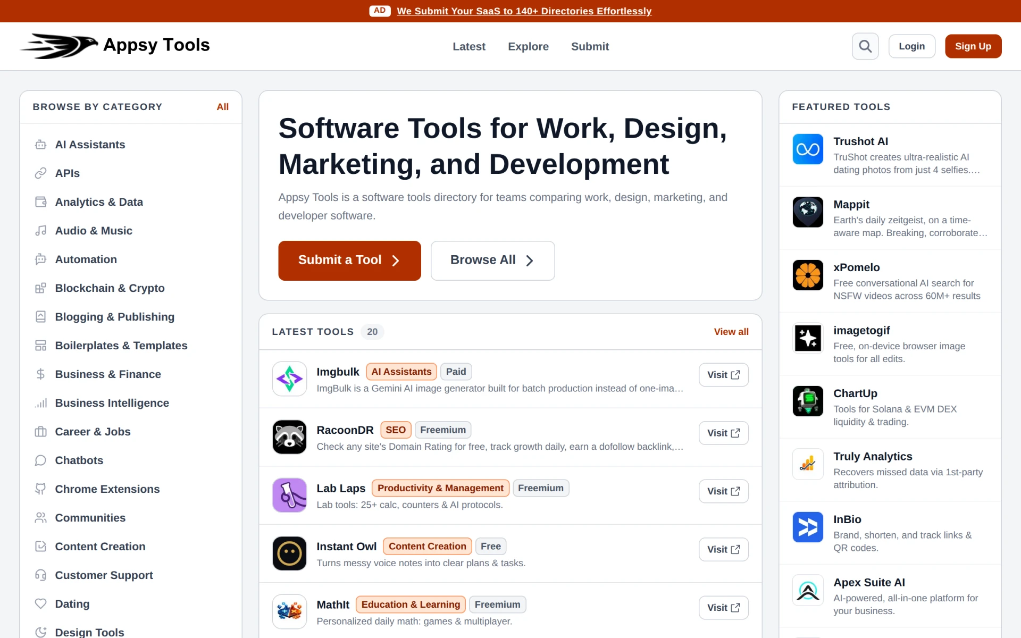
Task: Click the Browse All button
Action: click(492, 261)
